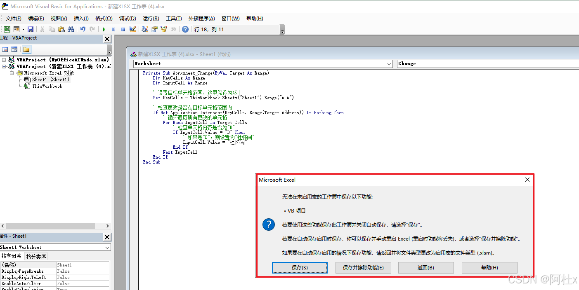Click the Redo arrow toolbar icon

(x=92, y=29)
